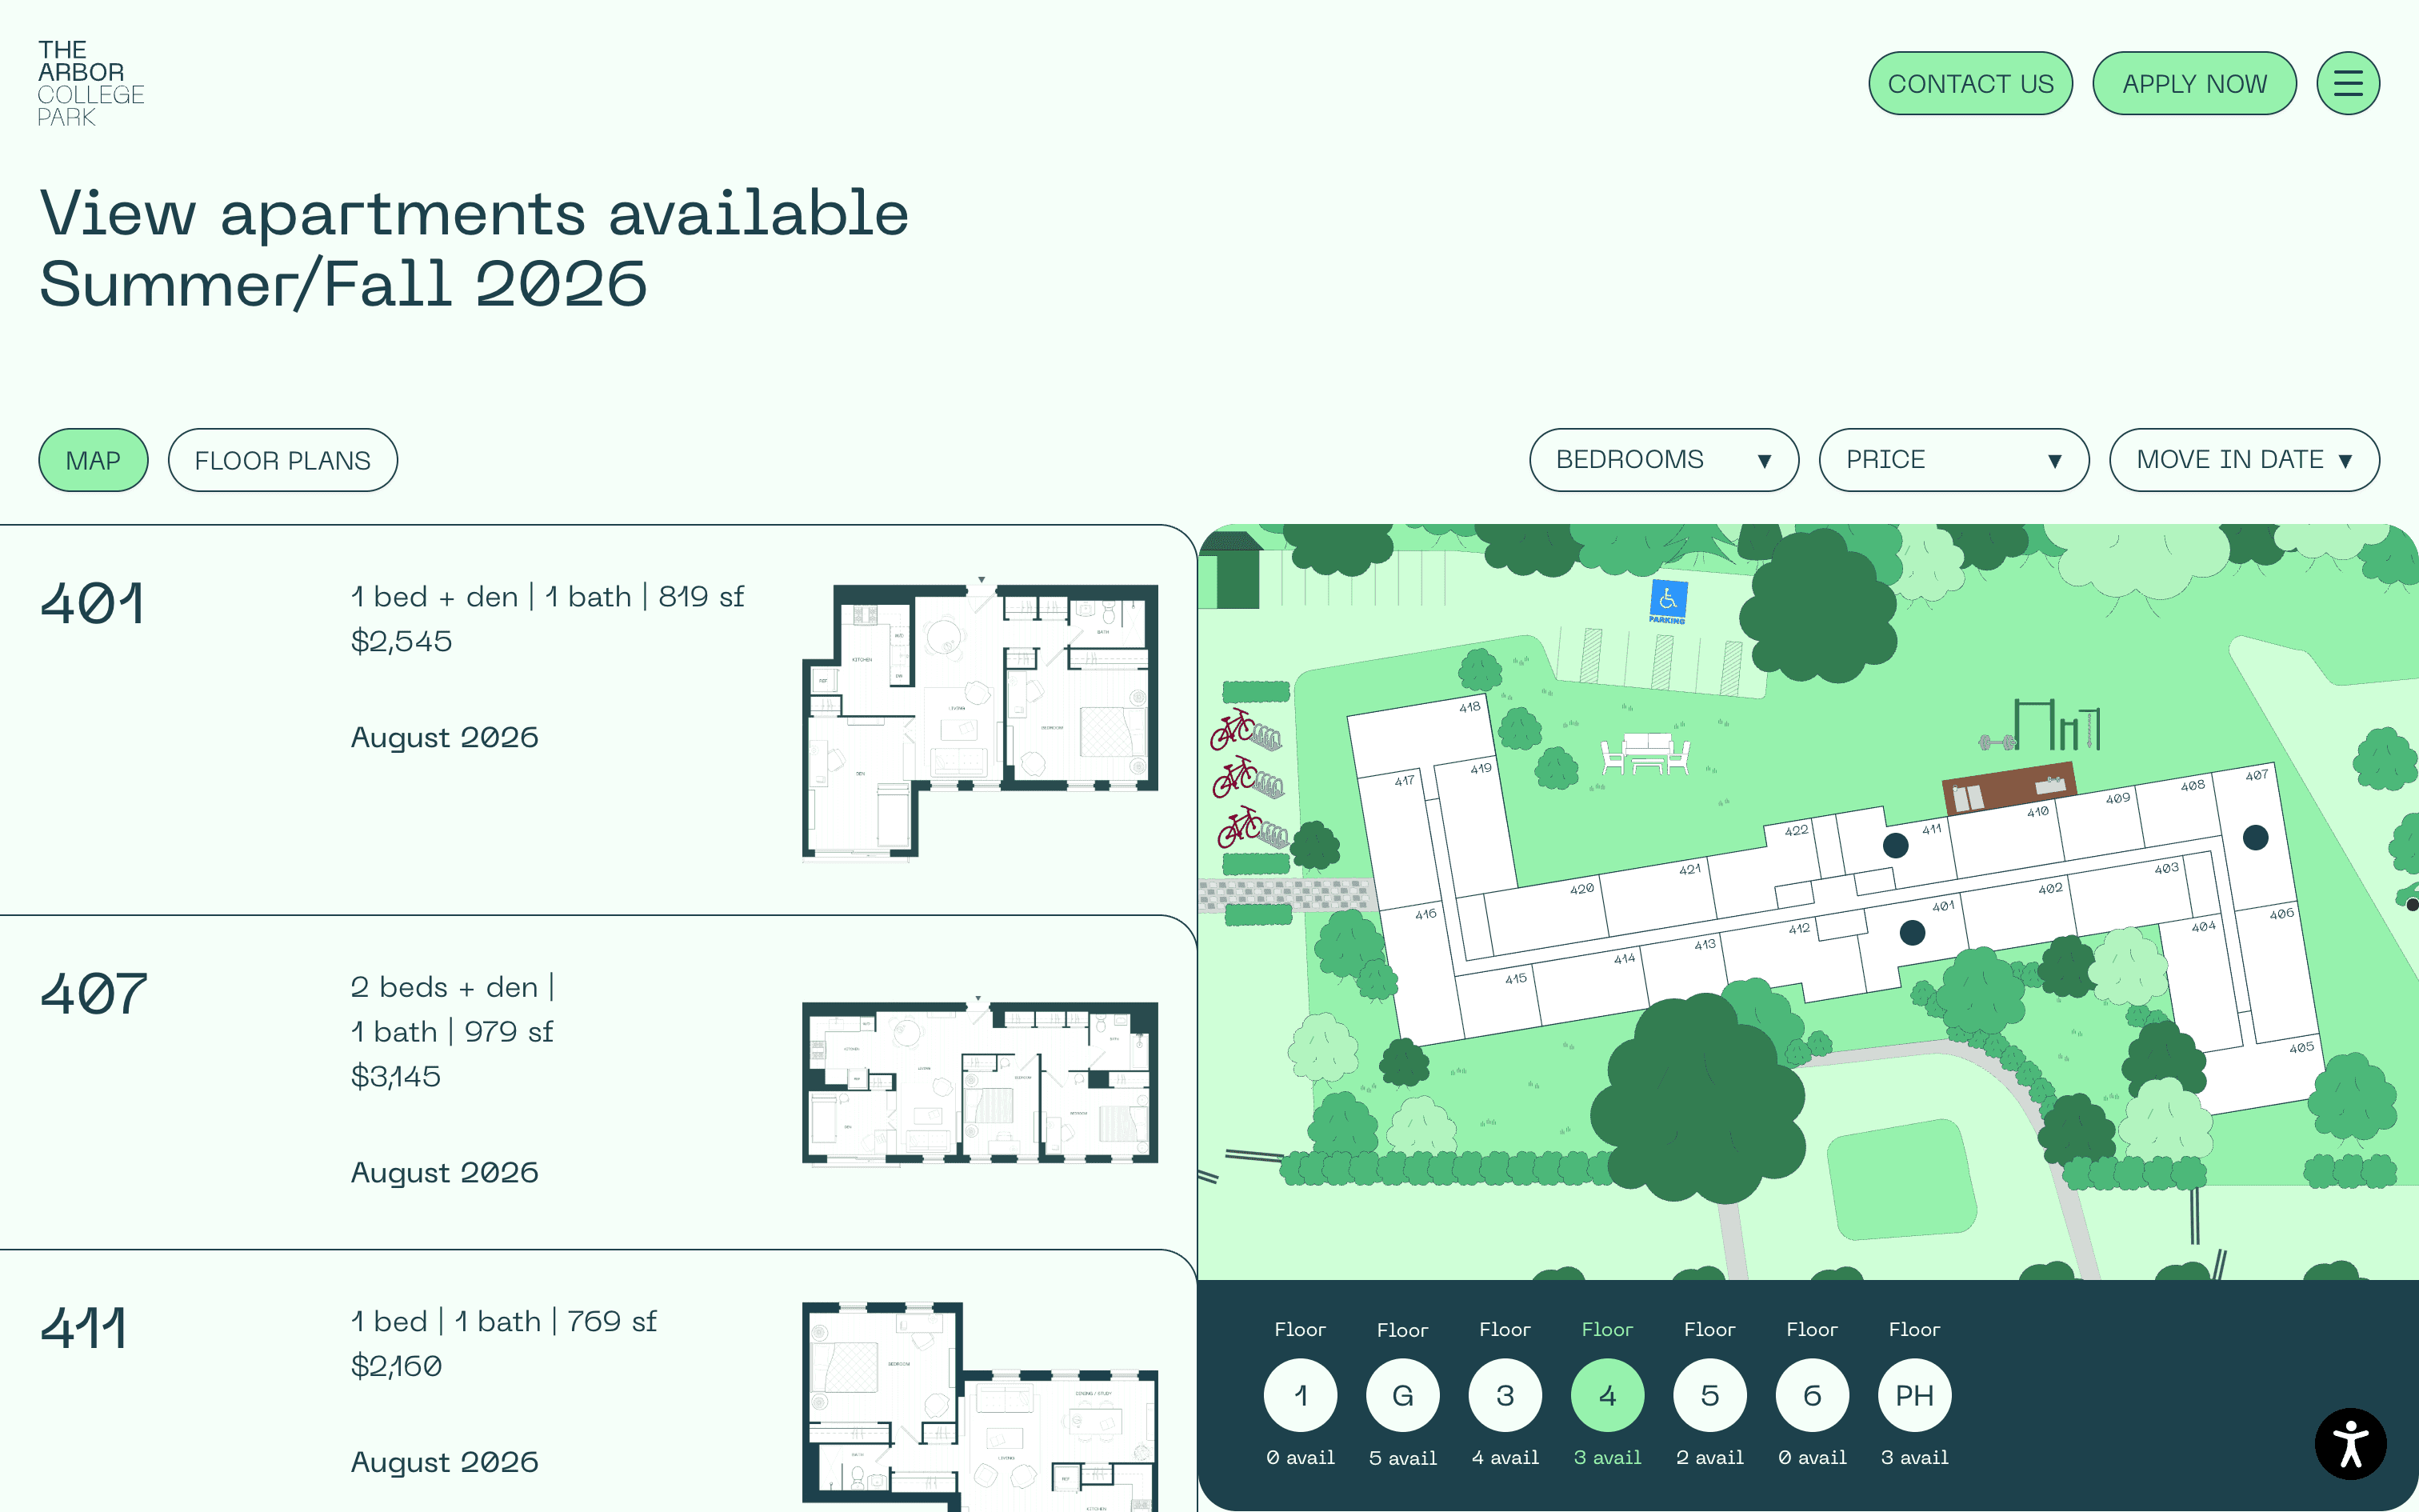Select Floor 3 circle button
The height and width of the screenshot is (1512, 2419).
pyautogui.click(x=1505, y=1395)
